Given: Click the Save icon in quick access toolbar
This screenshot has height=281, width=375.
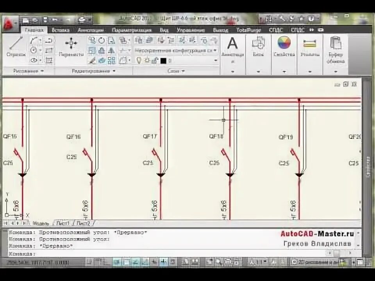Looking at the screenshot, I should [x=45, y=20].
